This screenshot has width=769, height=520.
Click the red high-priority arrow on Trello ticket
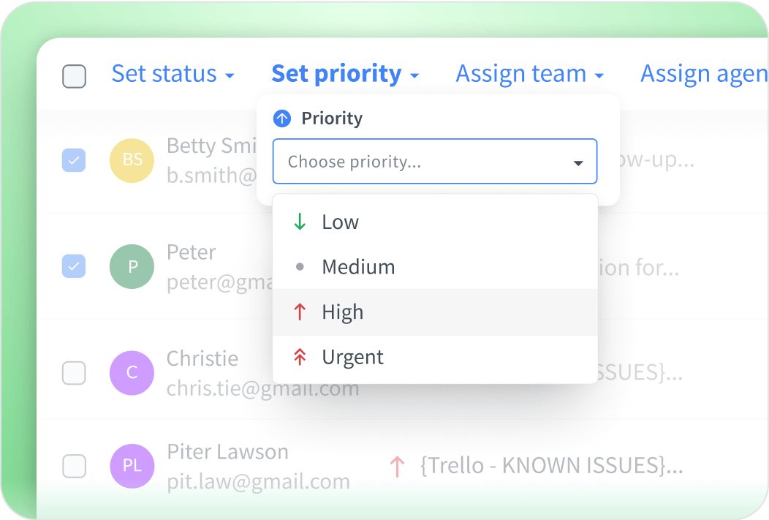[397, 466]
